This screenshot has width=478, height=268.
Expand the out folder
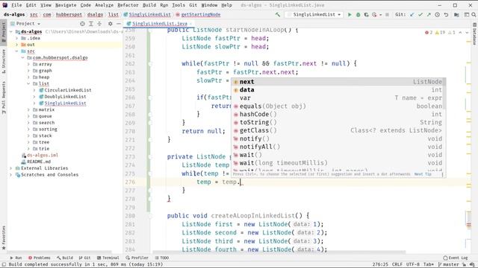pyautogui.click(x=16, y=45)
